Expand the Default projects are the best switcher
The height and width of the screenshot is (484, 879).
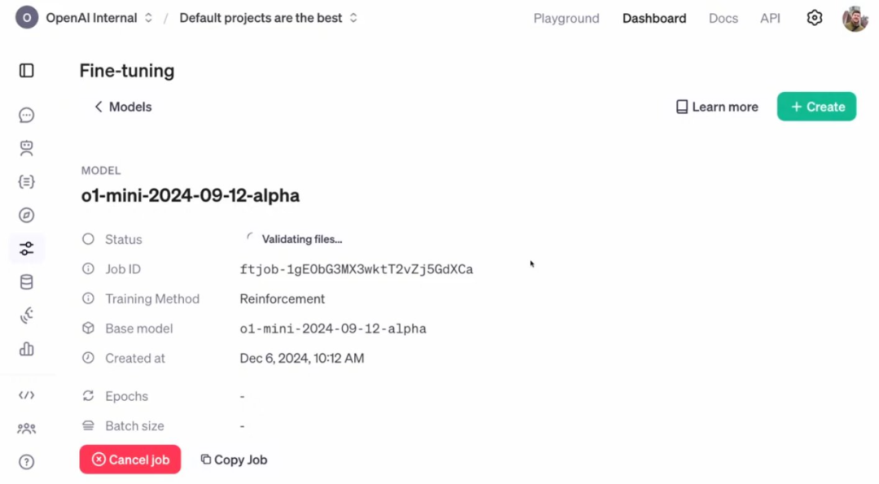coord(268,18)
